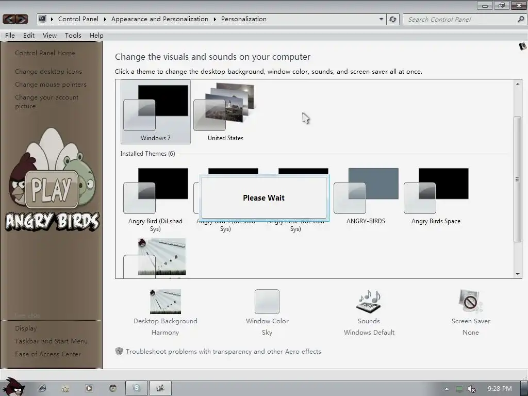The image size is (528, 396).
Task: Refresh the Control Panel view
Action: click(392, 19)
